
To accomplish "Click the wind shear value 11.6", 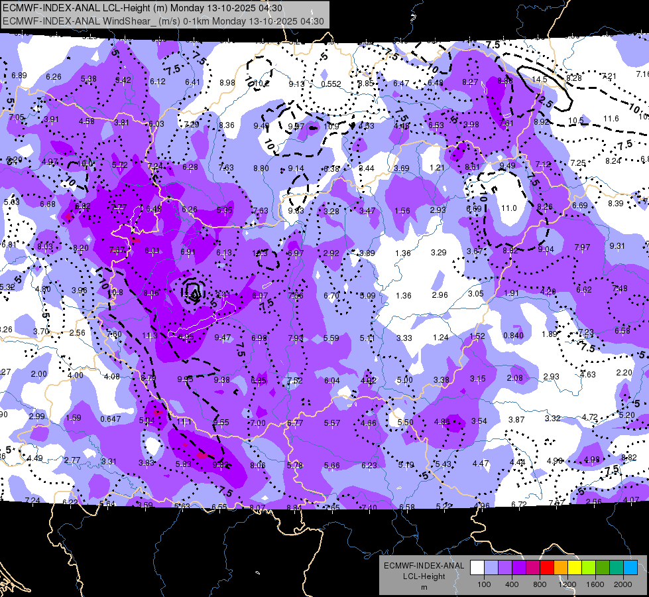I will [x=611, y=119].
